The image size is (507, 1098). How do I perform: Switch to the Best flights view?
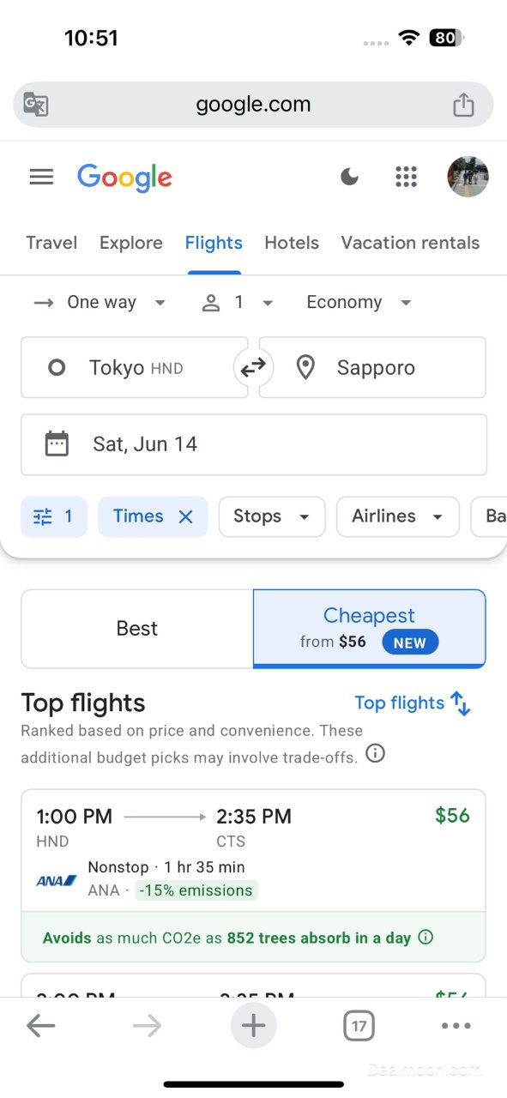tap(136, 628)
